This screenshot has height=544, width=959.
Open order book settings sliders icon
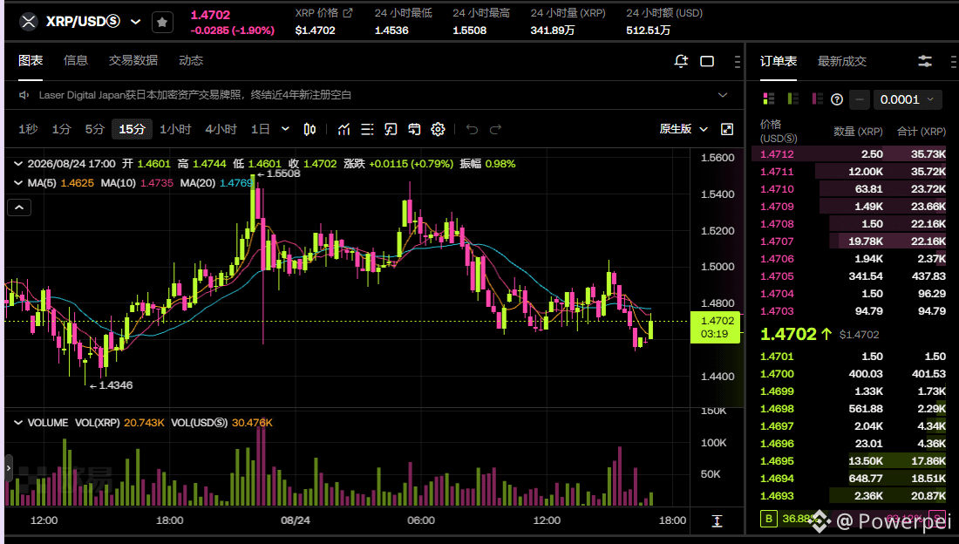(925, 61)
